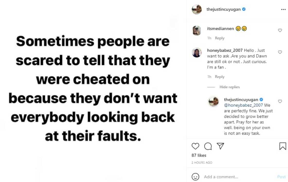This screenshot has width=288, height=182.
Task: Open thejustincuyugan profile from the post header
Action: pos(223,9)
